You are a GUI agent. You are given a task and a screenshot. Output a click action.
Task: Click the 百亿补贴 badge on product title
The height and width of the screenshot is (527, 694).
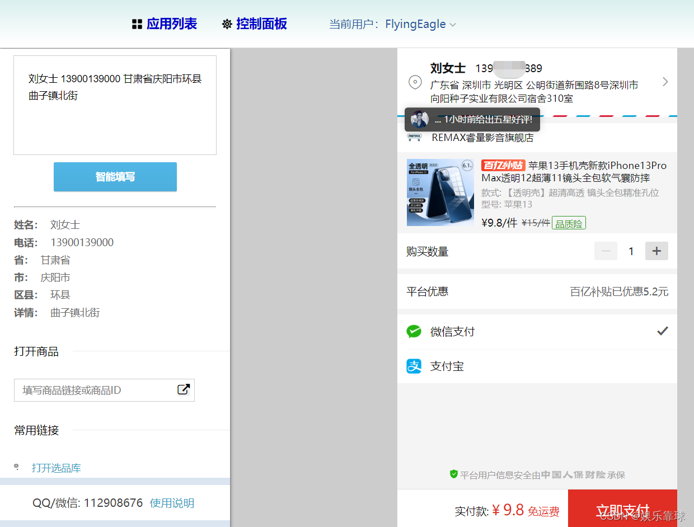coord(503,165)
